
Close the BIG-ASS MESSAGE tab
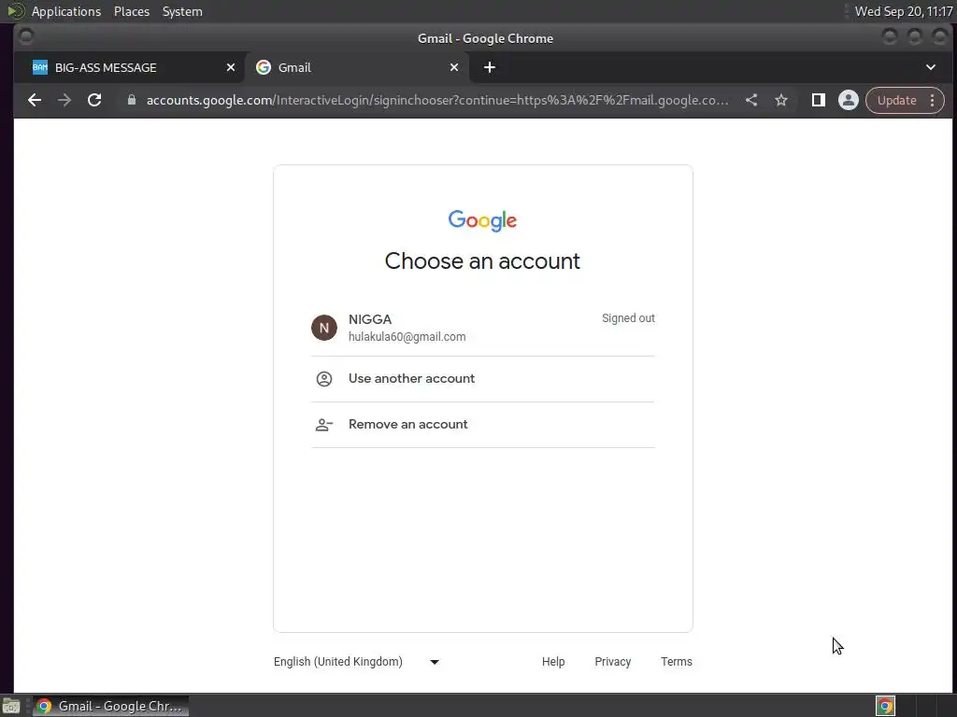click(231, 67)
